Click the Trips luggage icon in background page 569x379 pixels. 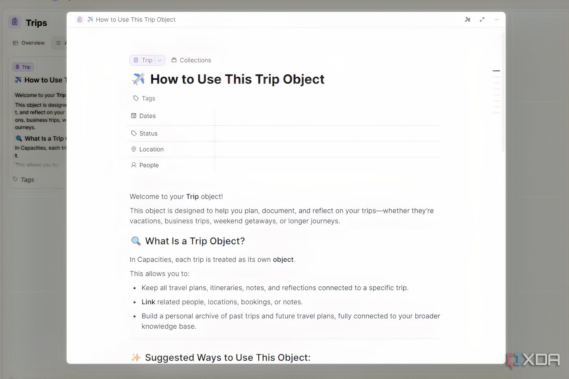(15, 22)
